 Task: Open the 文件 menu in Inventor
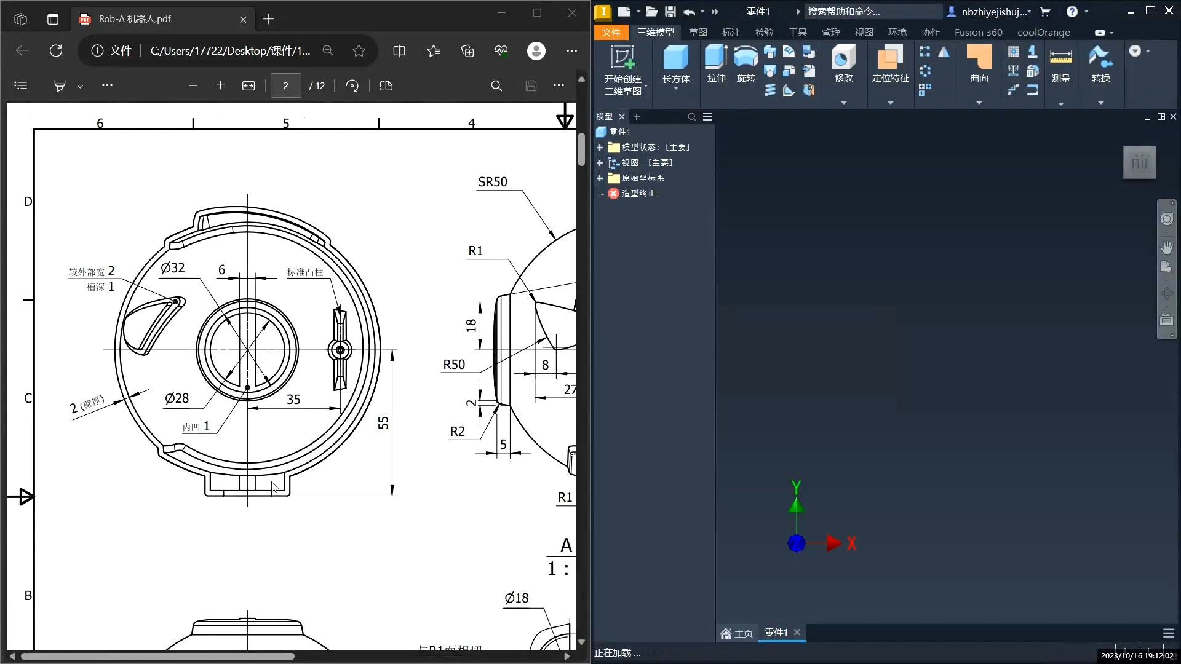tap(611, 32)
